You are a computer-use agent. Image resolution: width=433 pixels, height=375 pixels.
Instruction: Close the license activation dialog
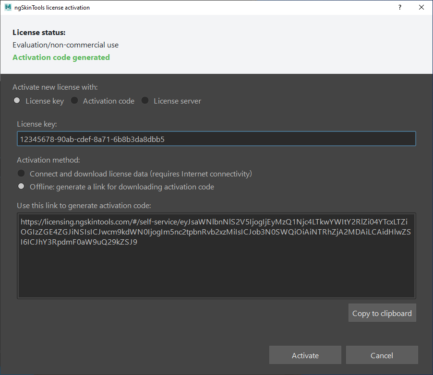click(x=421, y=8)
